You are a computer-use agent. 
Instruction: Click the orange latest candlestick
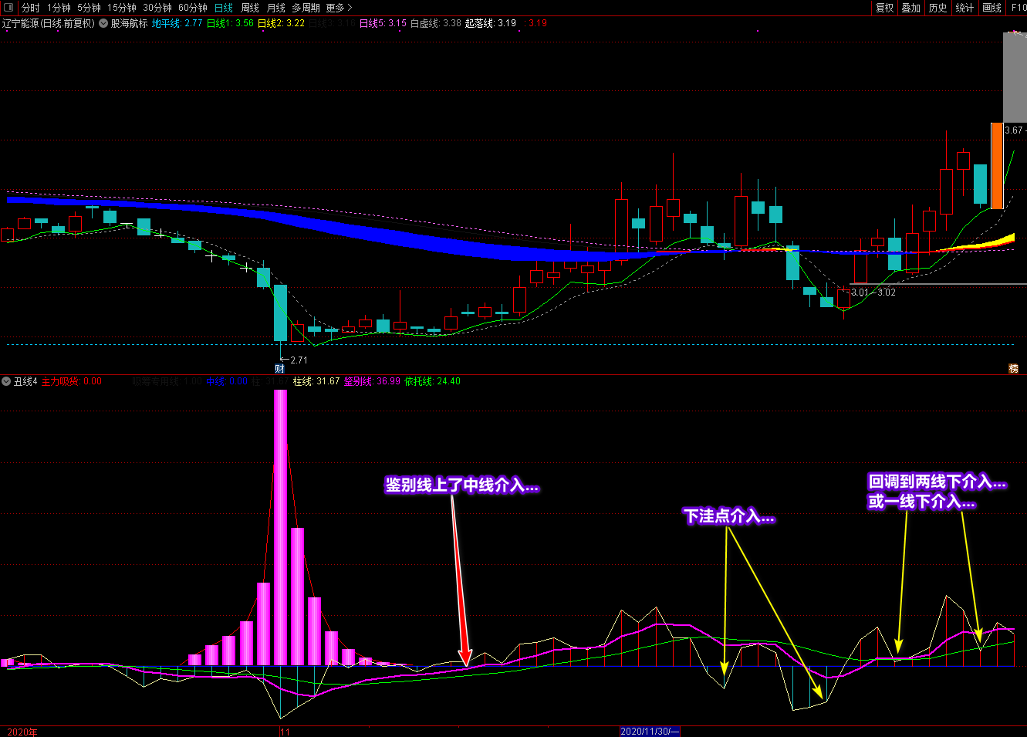click(x=997, y=166)
